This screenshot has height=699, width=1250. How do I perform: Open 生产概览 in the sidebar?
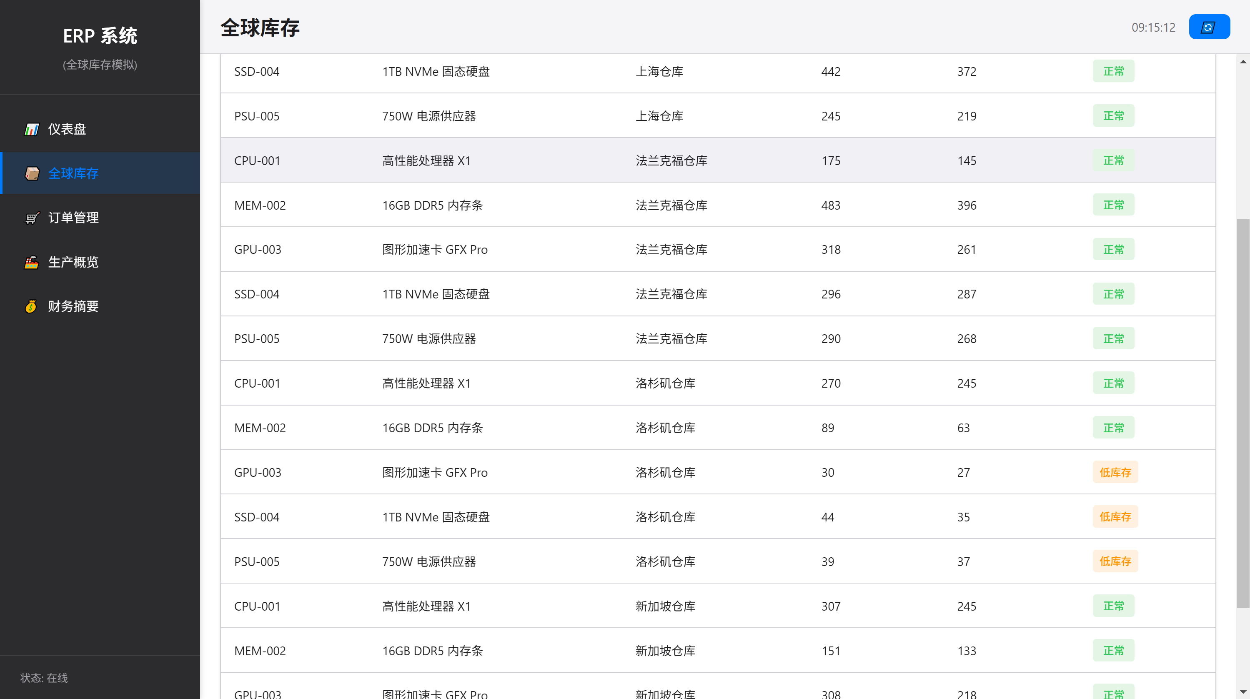[73, 262]
